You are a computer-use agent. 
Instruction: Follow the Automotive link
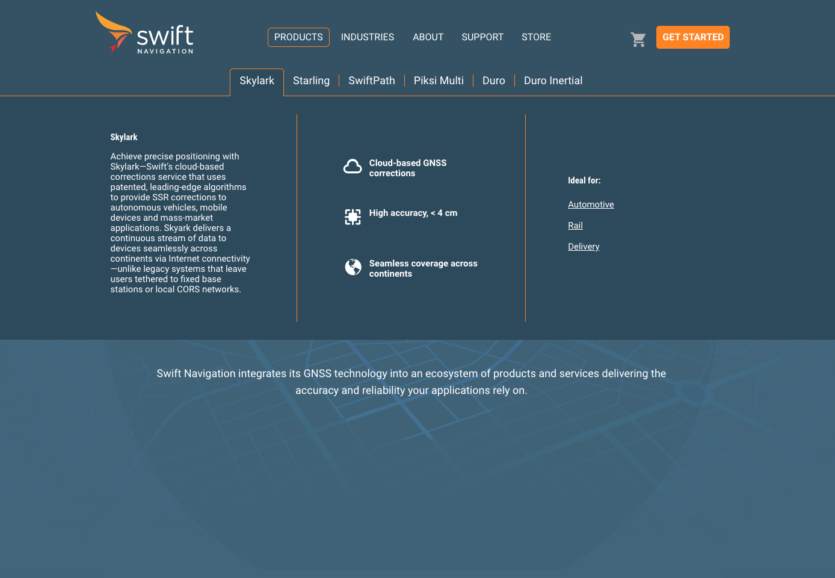coord(591,204)
